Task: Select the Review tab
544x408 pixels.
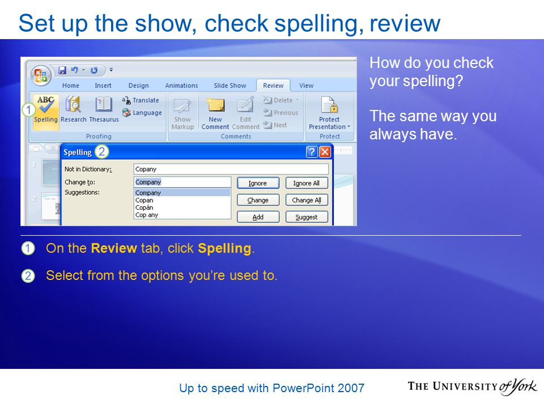Action: point(273,86)
